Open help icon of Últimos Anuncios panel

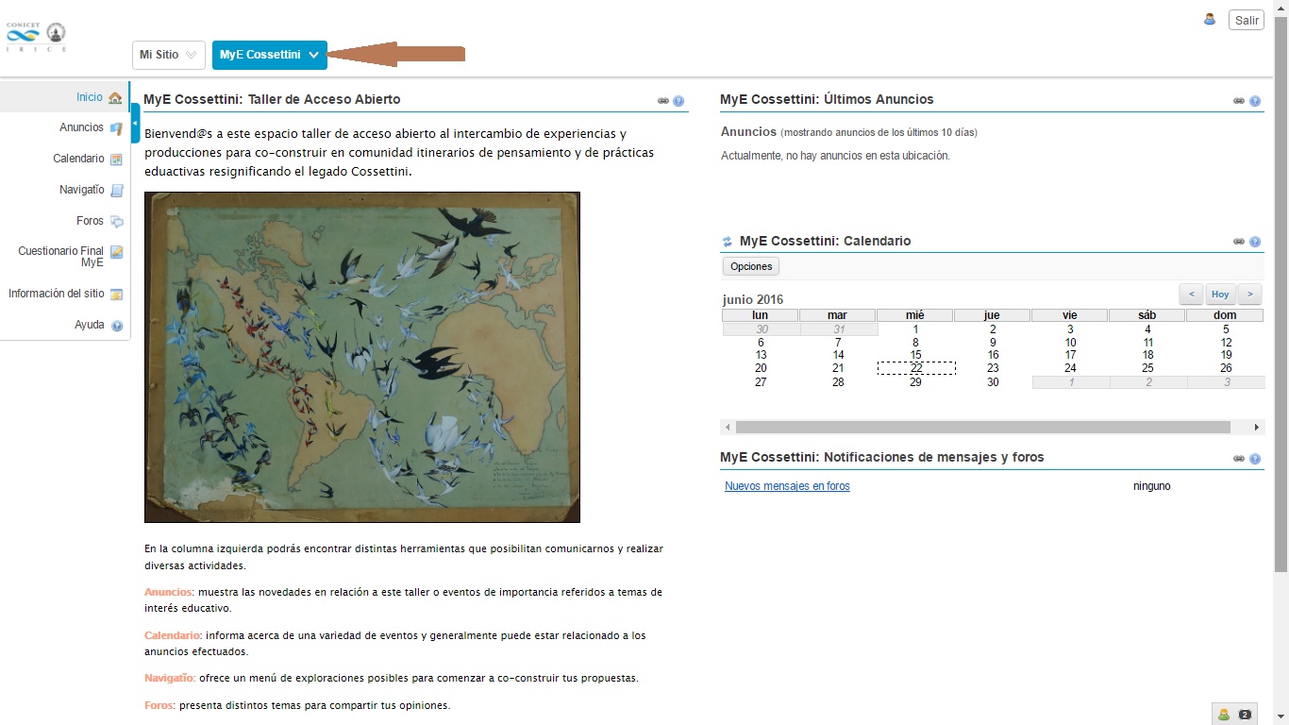(x=1255, y=101)
